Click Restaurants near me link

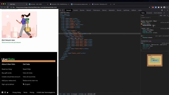(30, 80)
